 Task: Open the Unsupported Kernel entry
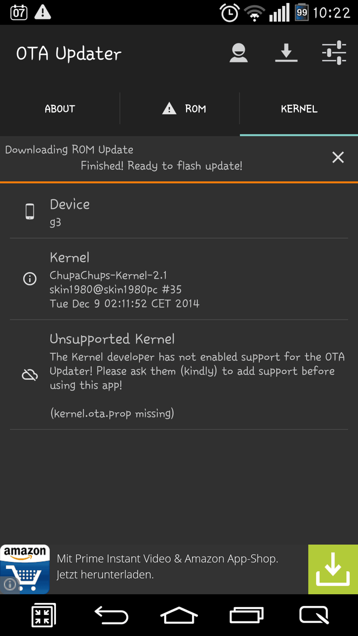[x=179, y=375]
